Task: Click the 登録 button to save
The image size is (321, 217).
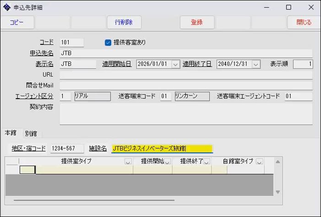Action: 196,22
